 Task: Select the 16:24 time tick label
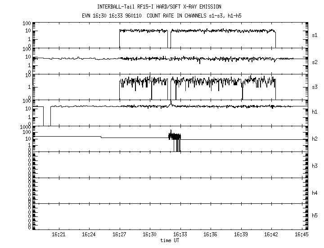click(x=89, y=234)
